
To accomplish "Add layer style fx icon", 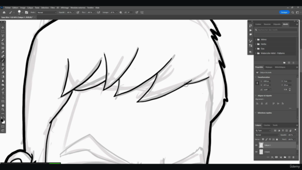I will 272,157.
